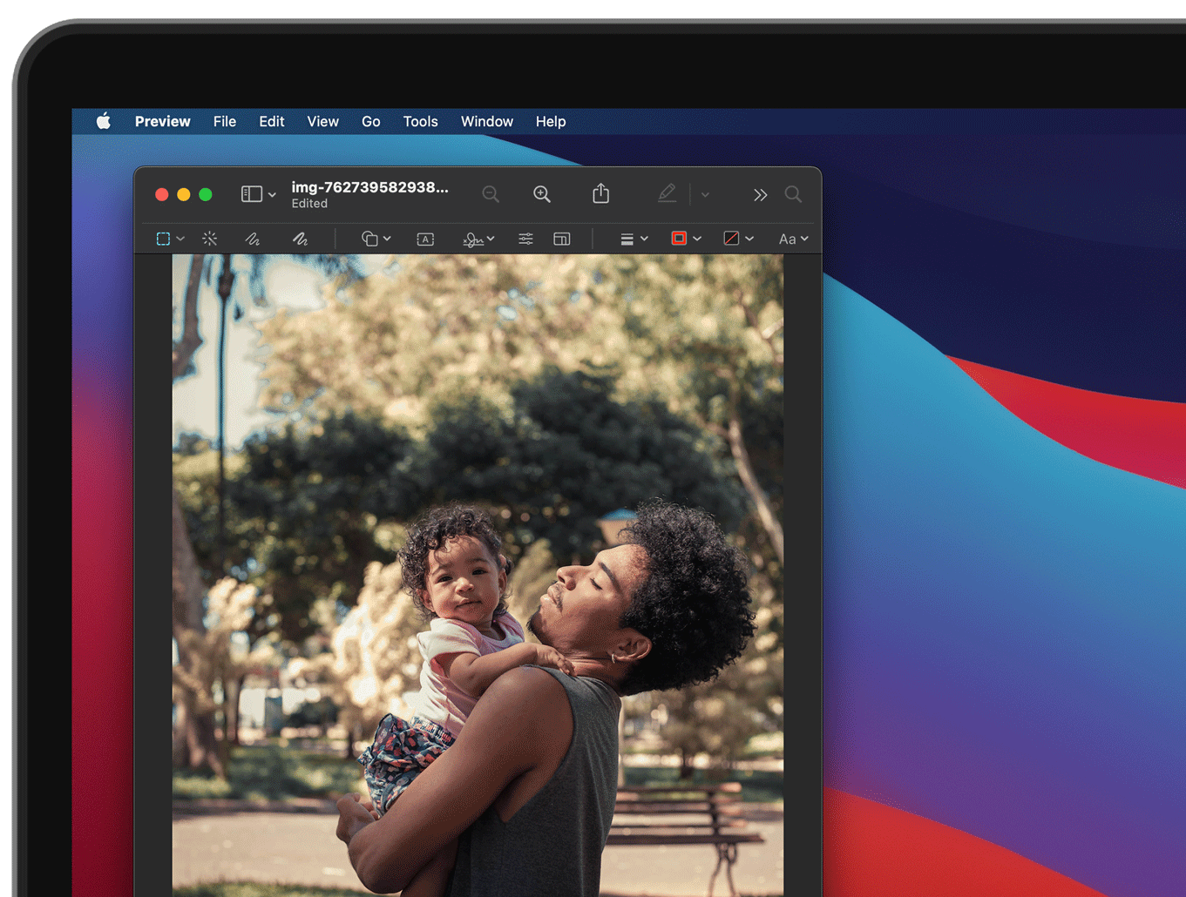The image size is (1186, 897).
Task: Open the View menu
Action: coord(322,121)
